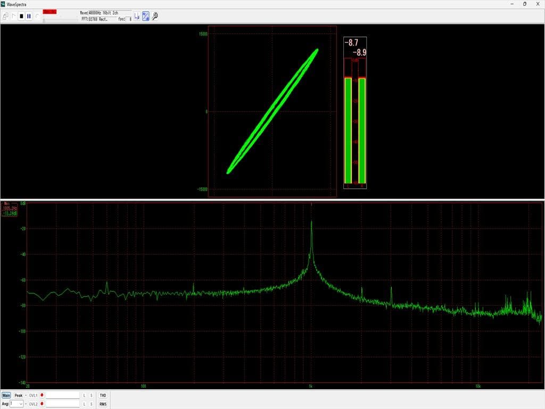The image size is (545, 409).
Task: Click the red record indicator
Action: tap(50, 12)
